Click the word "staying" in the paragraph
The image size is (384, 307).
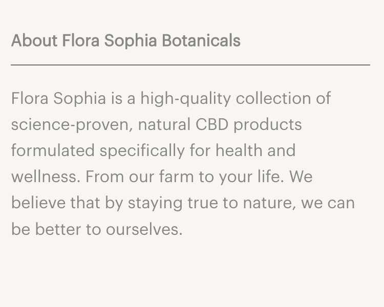[x=155, y=203]
